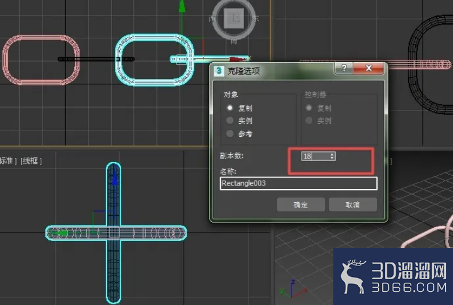Viewport: 453px width, 305px height.
Task: Click the blue Z-axis arrow in bottom-left viewport
Action: [x=115, y=178]
